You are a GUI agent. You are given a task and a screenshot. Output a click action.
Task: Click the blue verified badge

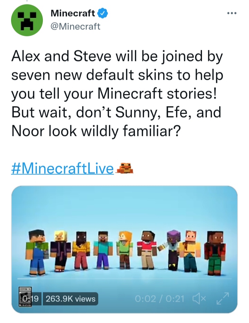(102, 14)
